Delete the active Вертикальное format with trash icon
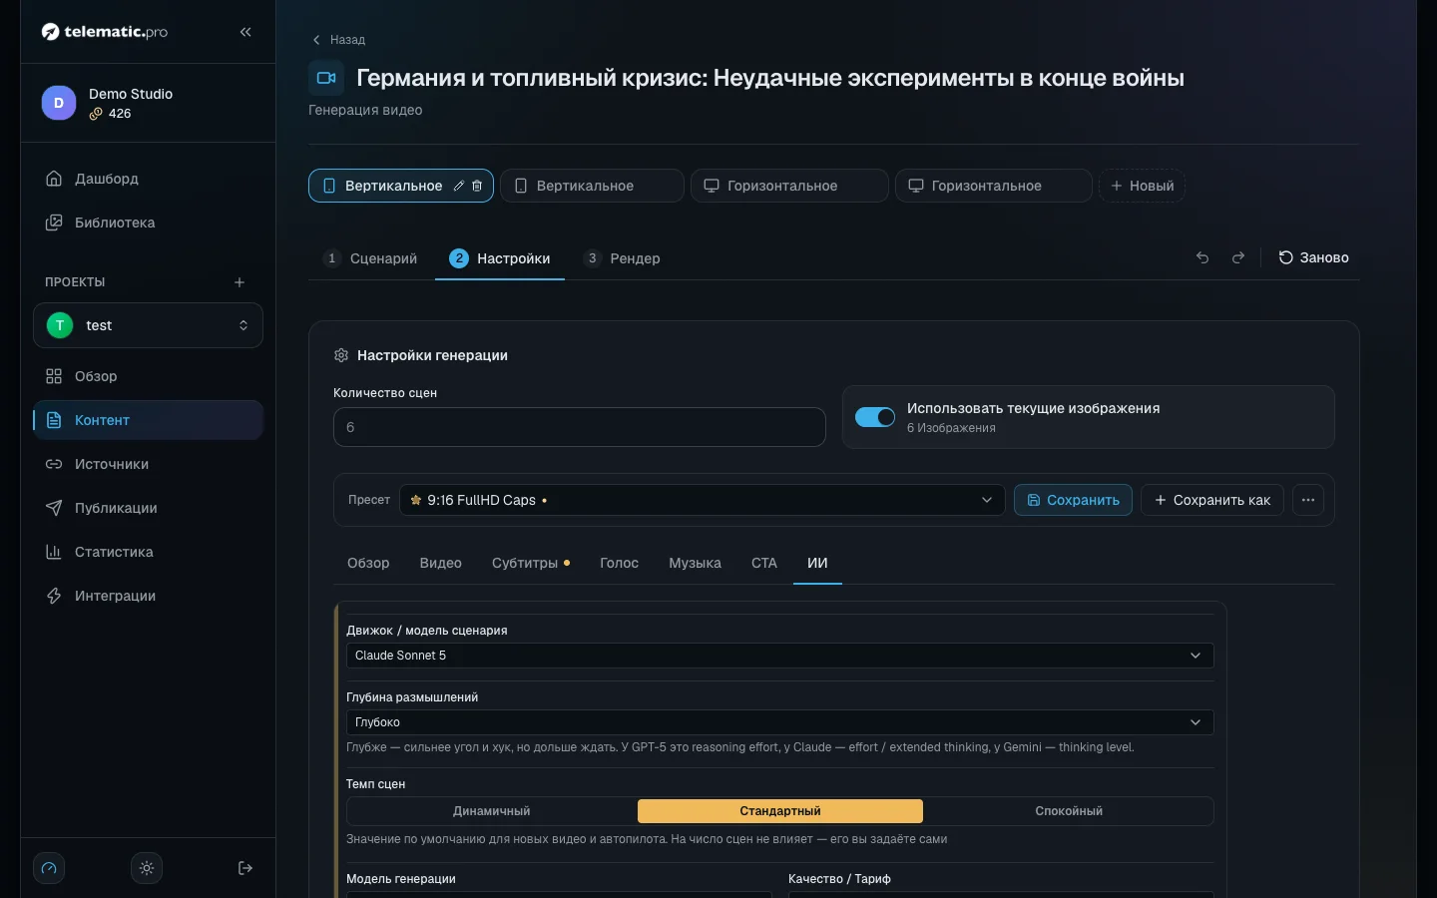 (477, 186)
